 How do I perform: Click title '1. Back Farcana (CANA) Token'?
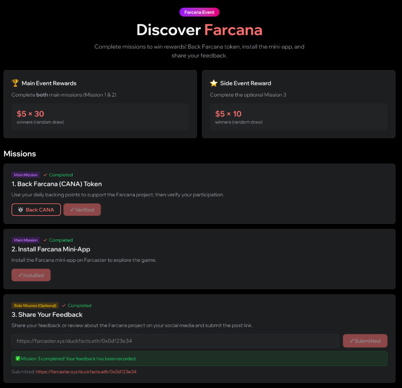click(x=57, y=184)
